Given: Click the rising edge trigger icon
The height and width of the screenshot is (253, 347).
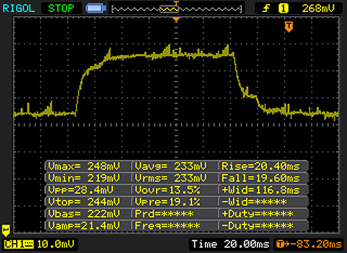Looking at the screenshot, I should click(x=266, y=9).
